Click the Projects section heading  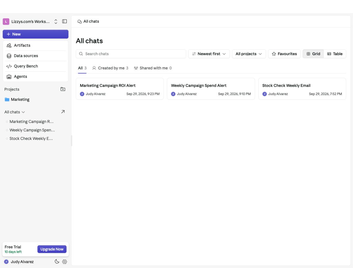(x=12, y=89)
